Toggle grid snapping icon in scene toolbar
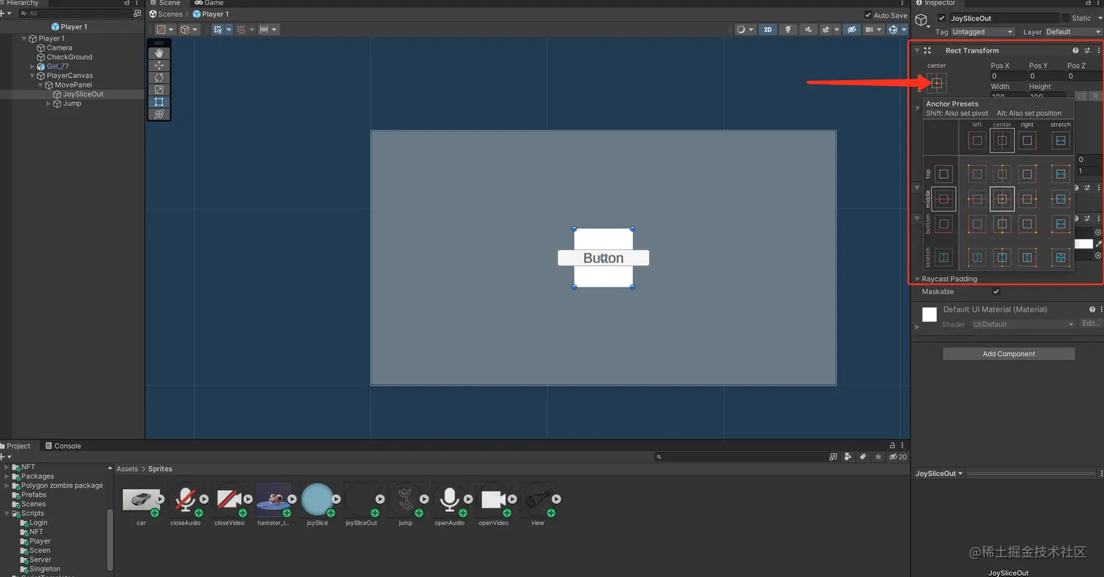Viewport: 1104px width, 577px height. click(218, 30)
